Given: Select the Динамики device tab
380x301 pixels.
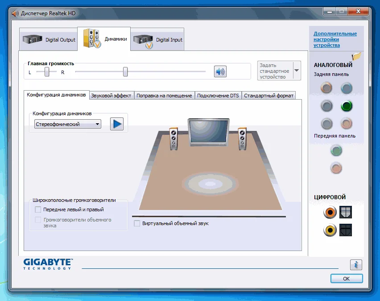Looking at the screenshot, I should coord(104,39).
